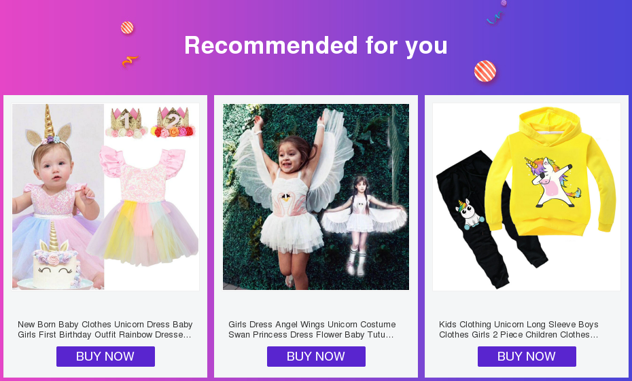The height and width of the screenshot is (381, 632).
Task: Click the orange lightning bolt decoration
Action: [129, 61]
